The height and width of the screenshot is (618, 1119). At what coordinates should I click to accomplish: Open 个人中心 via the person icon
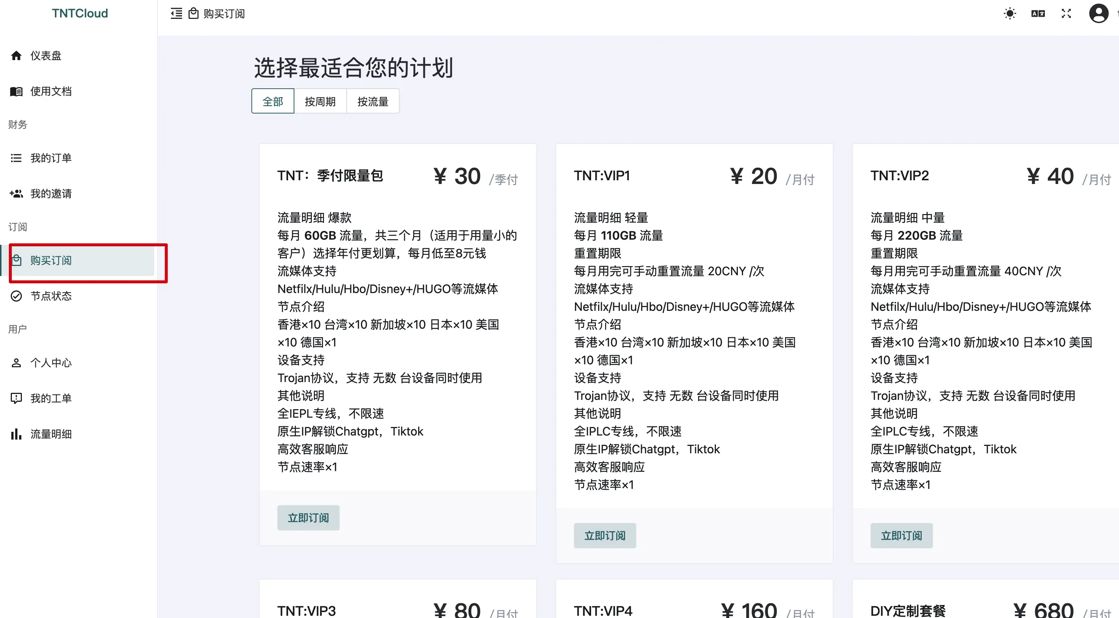point(16,363)
